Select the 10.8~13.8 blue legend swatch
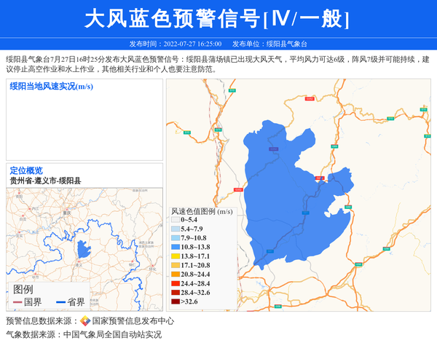Viewport: 437px width, 343px height. [x=175, y=248]
